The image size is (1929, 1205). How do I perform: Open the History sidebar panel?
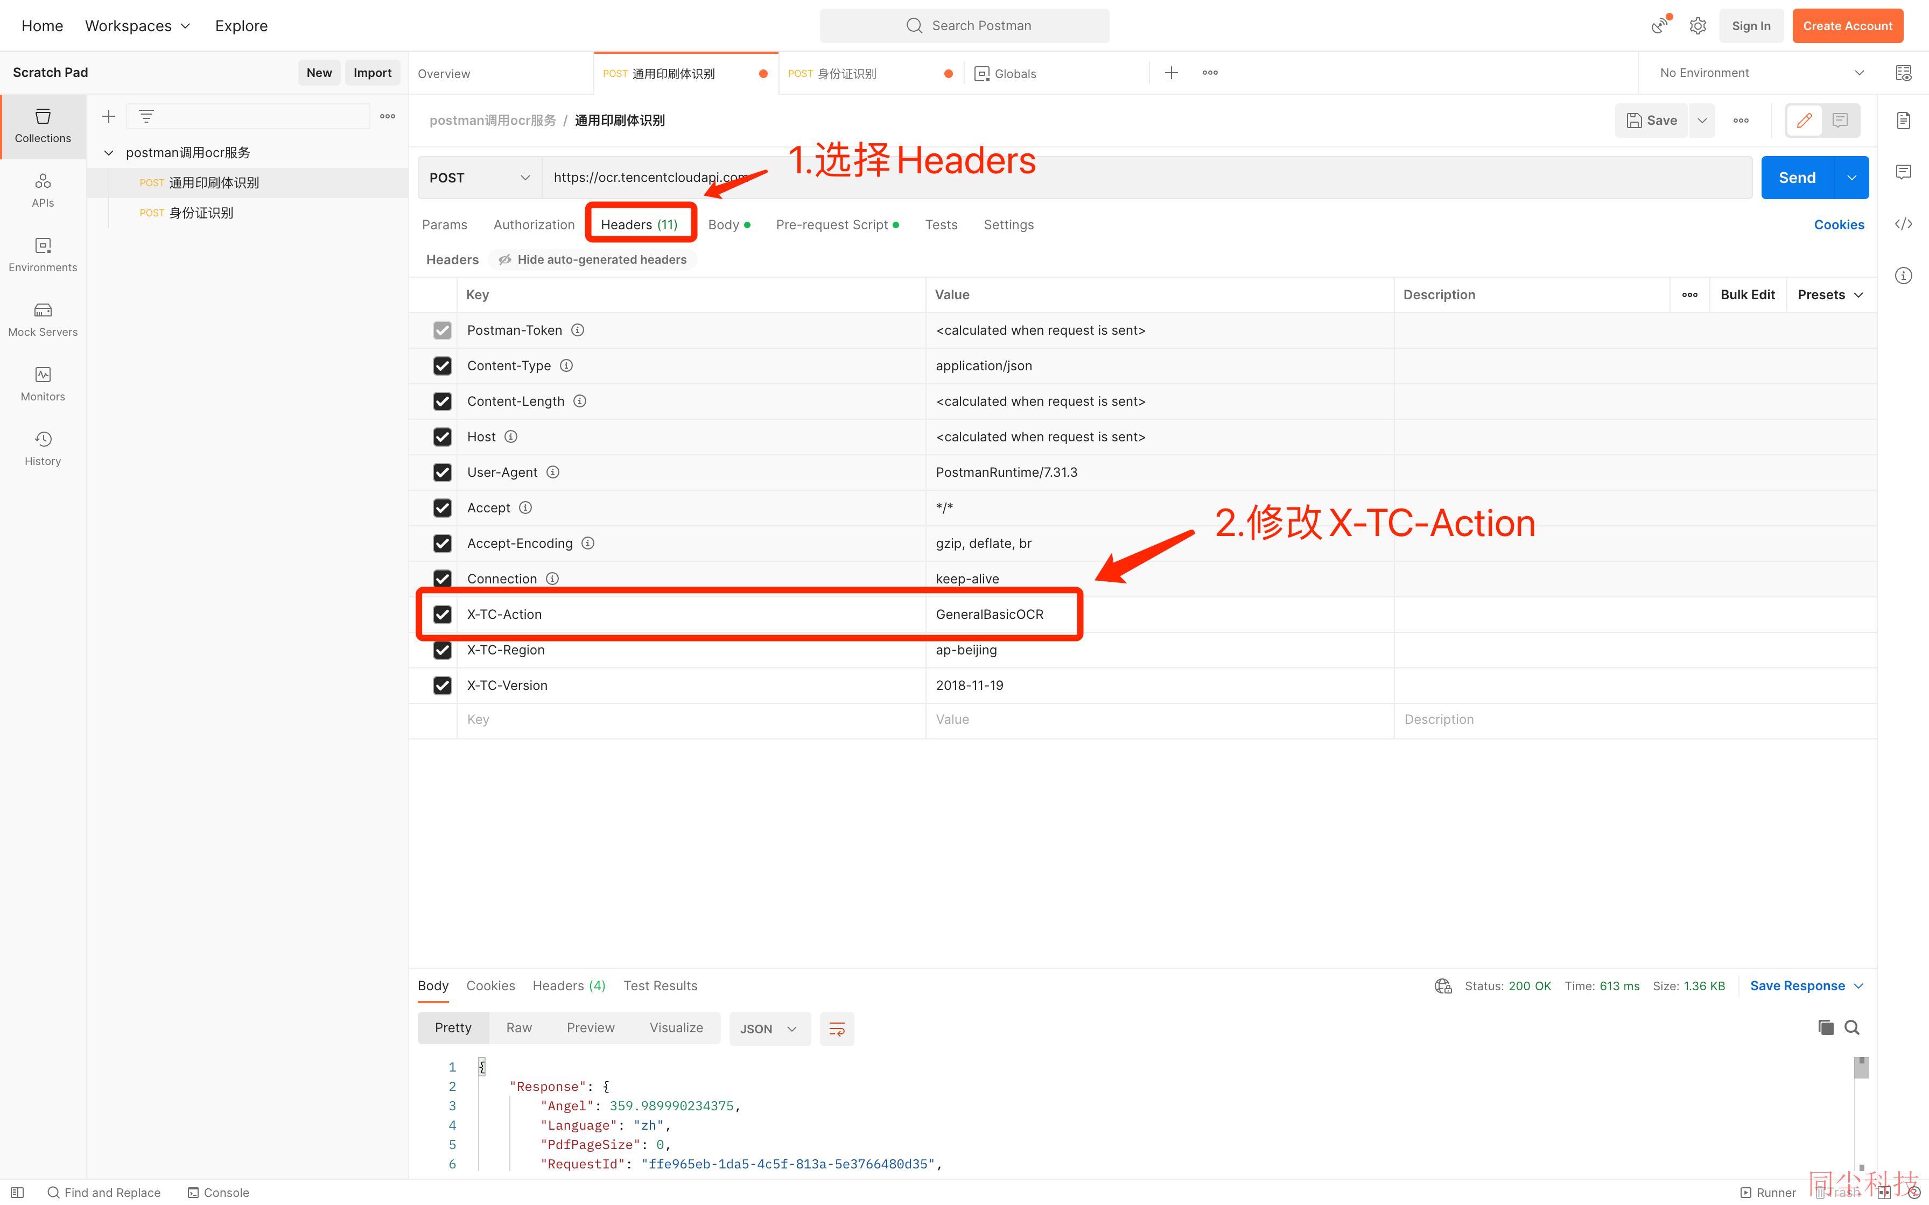click(x=43, y=449)
